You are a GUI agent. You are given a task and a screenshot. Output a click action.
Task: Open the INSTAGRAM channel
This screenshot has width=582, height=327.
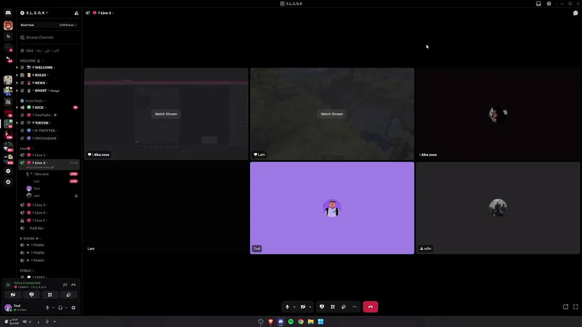click(x=49, y=138)
